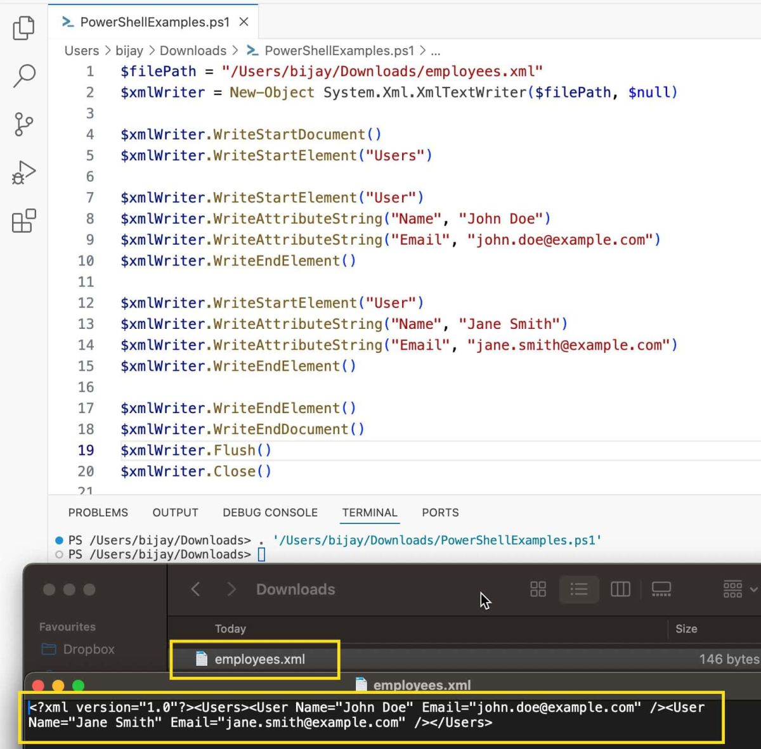This screenshot has width=761, height=749.
Task: Close the PowerShellExamples.ps1 editor tab
Action: pos(244,22)
